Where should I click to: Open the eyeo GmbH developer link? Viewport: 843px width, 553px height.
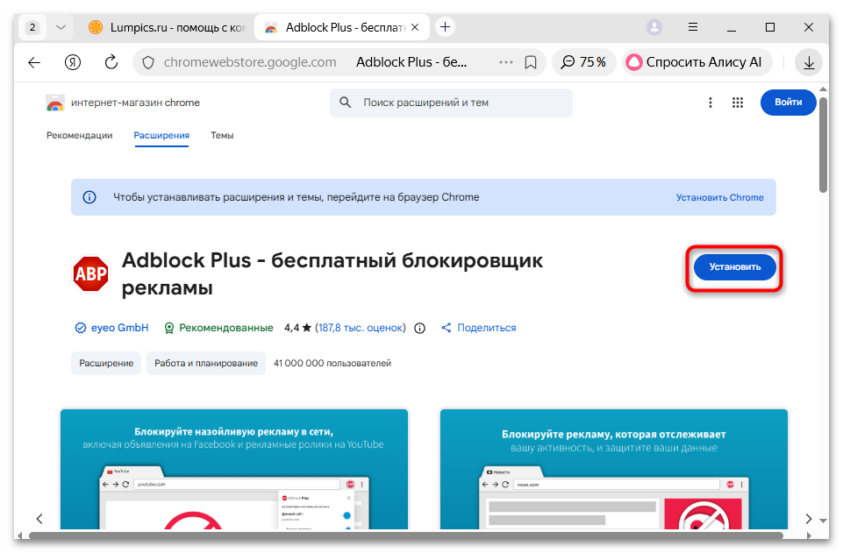pyautogui.click(x=119, y=328)
